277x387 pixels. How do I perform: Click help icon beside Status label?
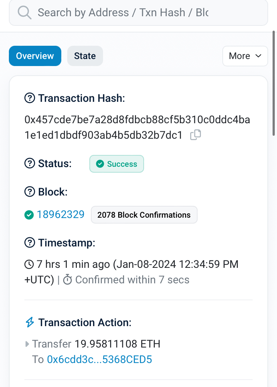(30, 163)
